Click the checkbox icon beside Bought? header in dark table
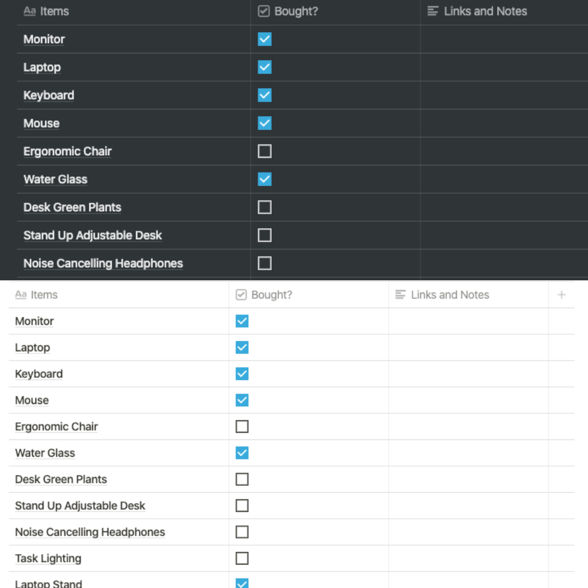This screenshot has height=588, width=588. pyautogui.click(x=265, y=11)
